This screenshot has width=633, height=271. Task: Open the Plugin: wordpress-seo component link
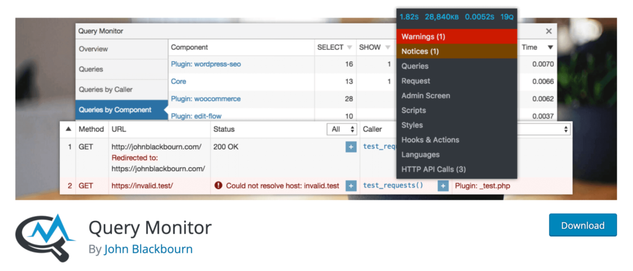click(206, 64)
